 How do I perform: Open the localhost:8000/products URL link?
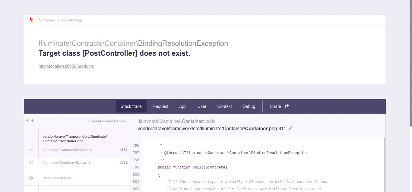66,66
